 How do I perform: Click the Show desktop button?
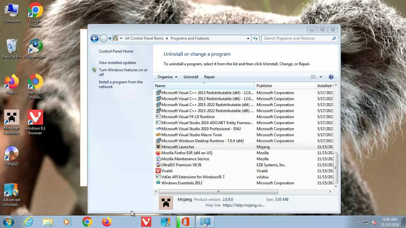click(403, 222)
